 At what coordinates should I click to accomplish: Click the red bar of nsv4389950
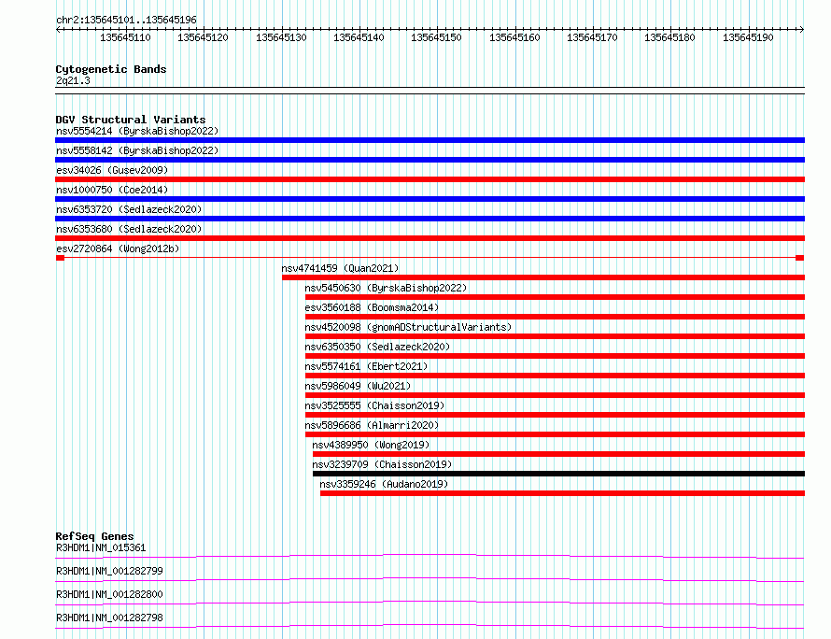click(x=558, y=454)
